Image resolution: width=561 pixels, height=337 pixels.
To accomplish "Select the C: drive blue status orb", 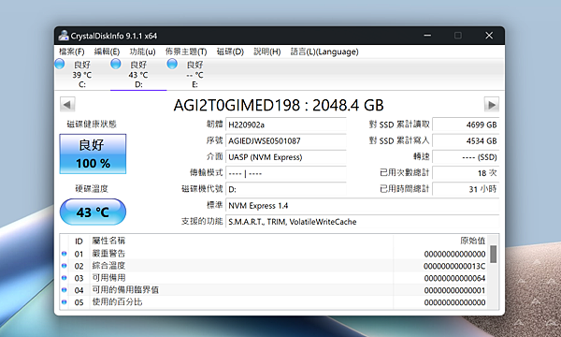I will coord(60,64).
